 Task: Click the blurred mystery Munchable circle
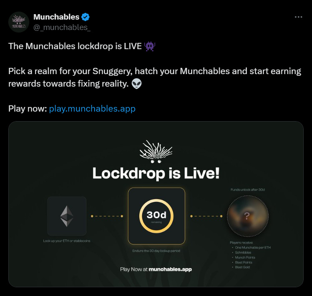click(x=248, y=216)
